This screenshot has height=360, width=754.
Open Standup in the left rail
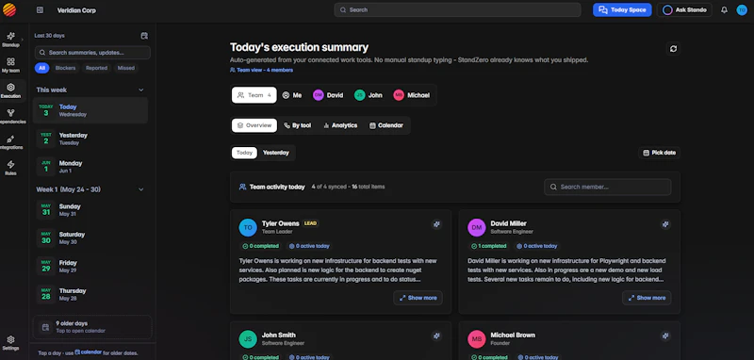pos(10,40)
